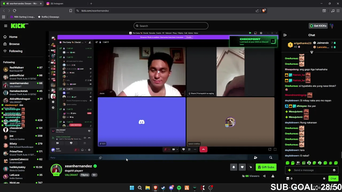Viewport: 342px width, 192px height.
Task: Open the chat shop icon
Action: point(288,179)
